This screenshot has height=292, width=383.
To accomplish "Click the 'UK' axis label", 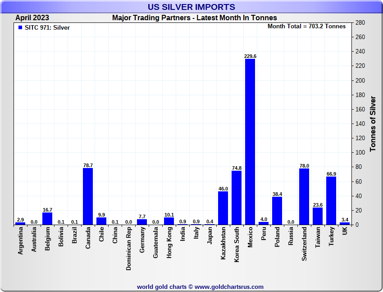I will tap(345, 231).
